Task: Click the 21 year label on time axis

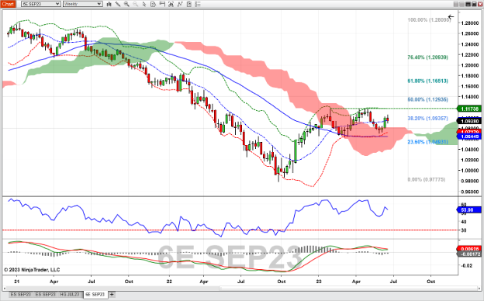Action: coord(16,282)
